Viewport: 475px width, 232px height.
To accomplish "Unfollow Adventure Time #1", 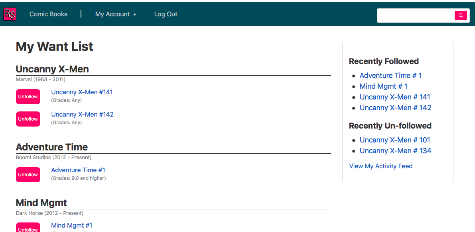I will [28, 175].
